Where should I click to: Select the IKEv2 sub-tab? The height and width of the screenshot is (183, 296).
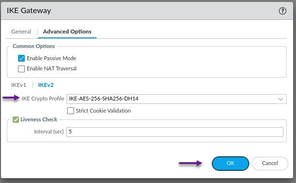(46, 85)
